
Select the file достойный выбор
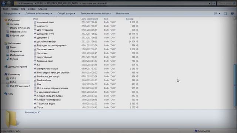[x=46, y=41]
